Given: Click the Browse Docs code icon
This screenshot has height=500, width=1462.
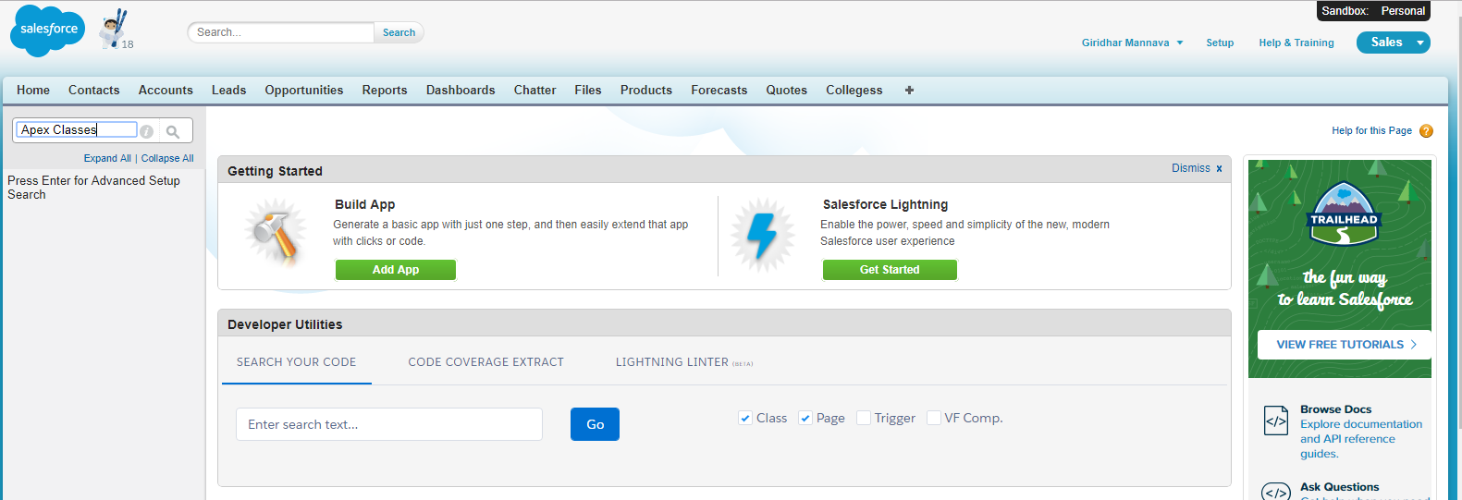Looking at the screenshot, I should click(x=1276, y=421).
